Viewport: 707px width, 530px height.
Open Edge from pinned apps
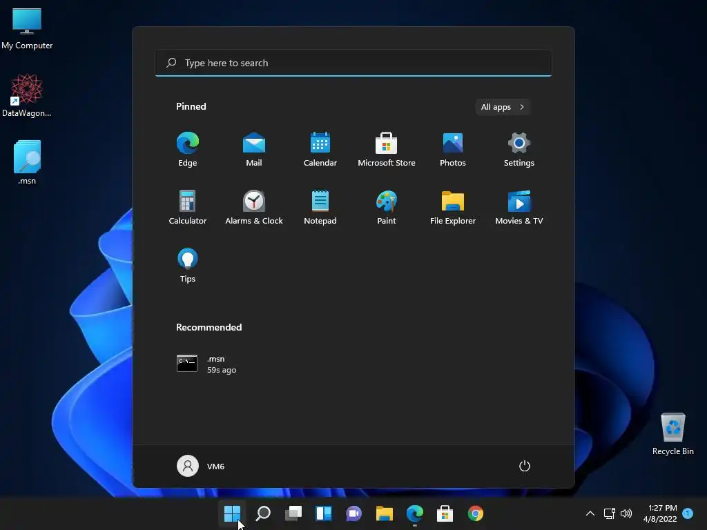188,150
